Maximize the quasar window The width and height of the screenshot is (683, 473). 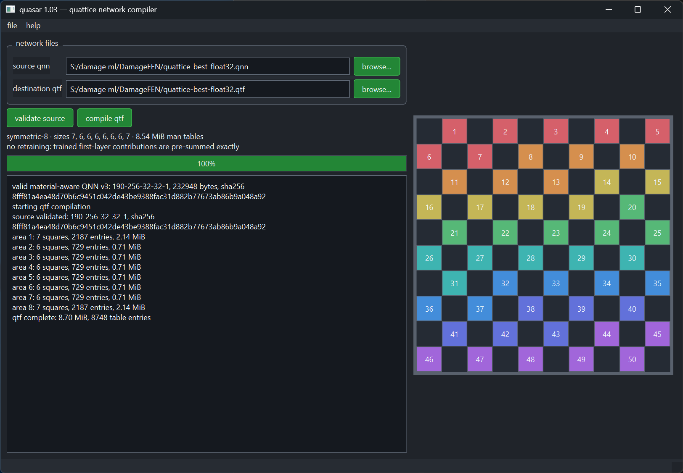point(638,9)
